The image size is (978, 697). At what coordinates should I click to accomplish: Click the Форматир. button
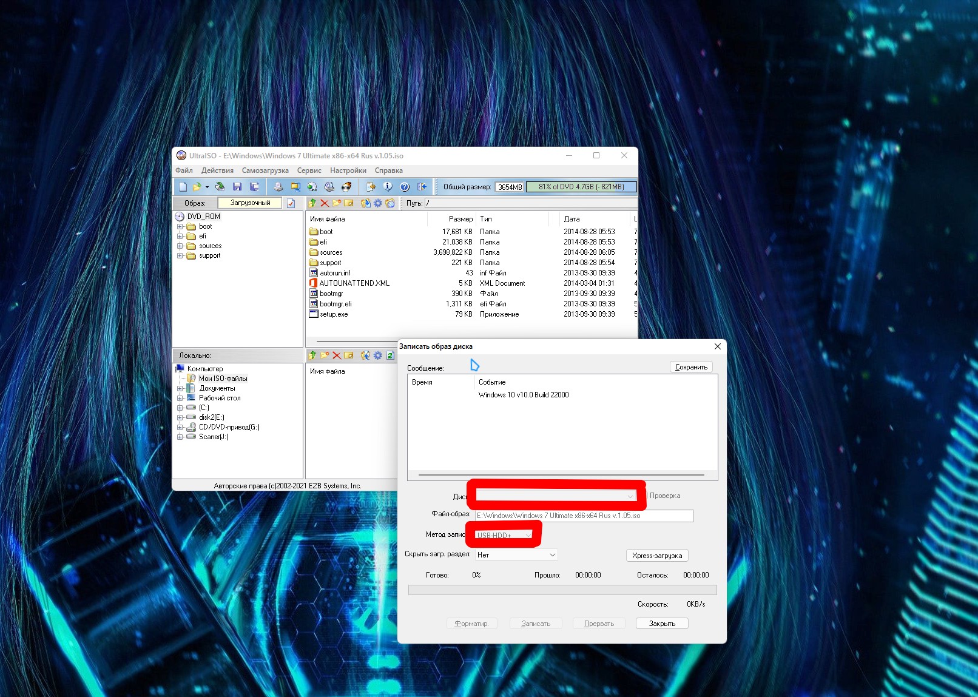point(471,624)
